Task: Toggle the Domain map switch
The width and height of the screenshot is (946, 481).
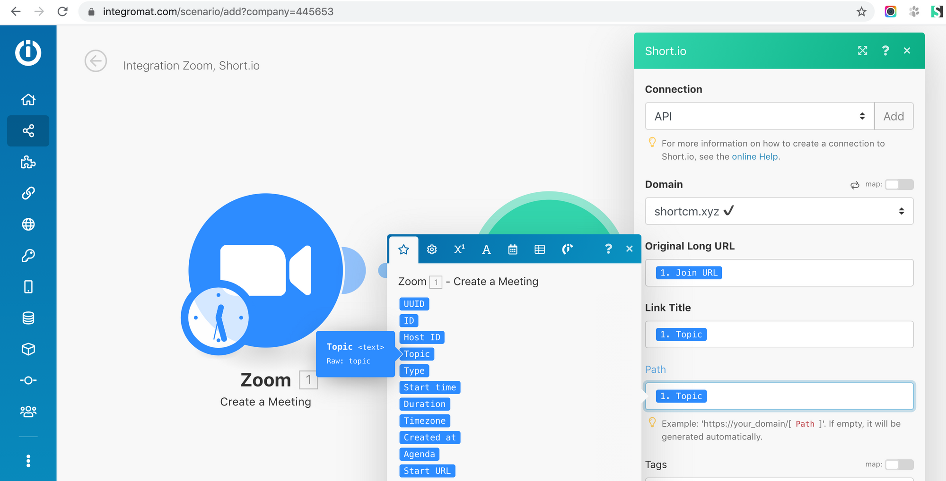Action: pos(899,184)
